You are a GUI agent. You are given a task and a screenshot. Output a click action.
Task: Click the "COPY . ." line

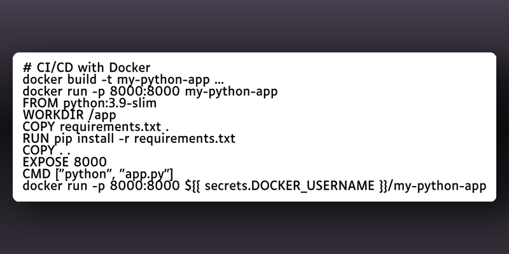pyautogui.click(x=46, y=150)
